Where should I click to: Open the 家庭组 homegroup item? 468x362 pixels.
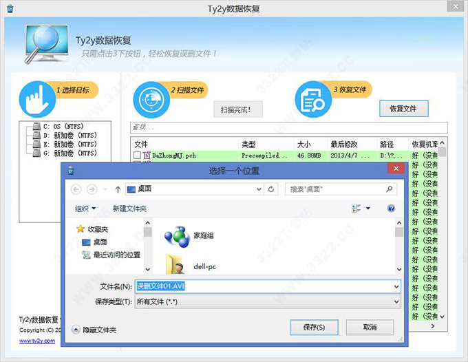189,236
